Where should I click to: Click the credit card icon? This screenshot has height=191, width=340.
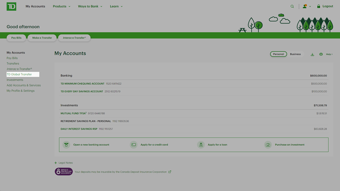click(x=134, y=145)
